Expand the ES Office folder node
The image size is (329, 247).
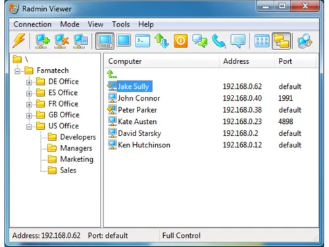click(29, 94)
